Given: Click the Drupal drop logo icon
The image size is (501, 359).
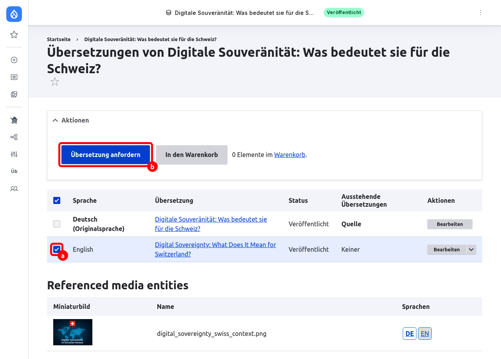Looking at the screenshot, I should point(14,14).
